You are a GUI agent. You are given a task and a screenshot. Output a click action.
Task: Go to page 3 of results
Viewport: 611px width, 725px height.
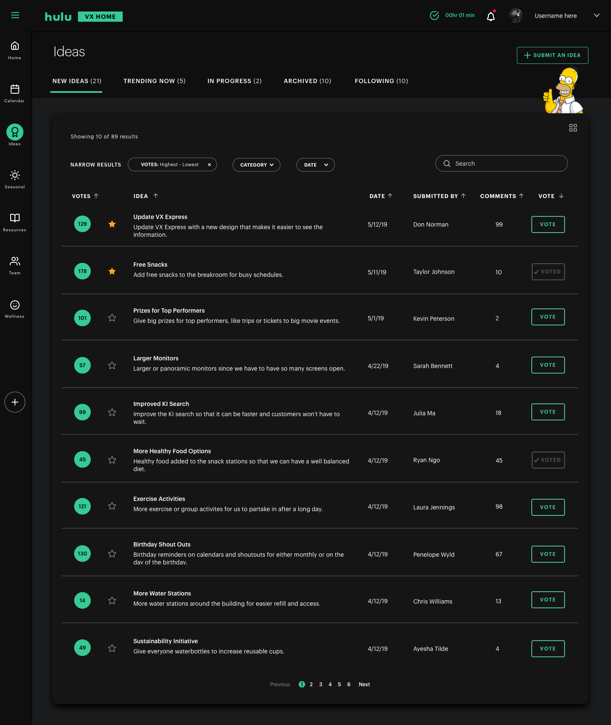[x=320, y=685]
